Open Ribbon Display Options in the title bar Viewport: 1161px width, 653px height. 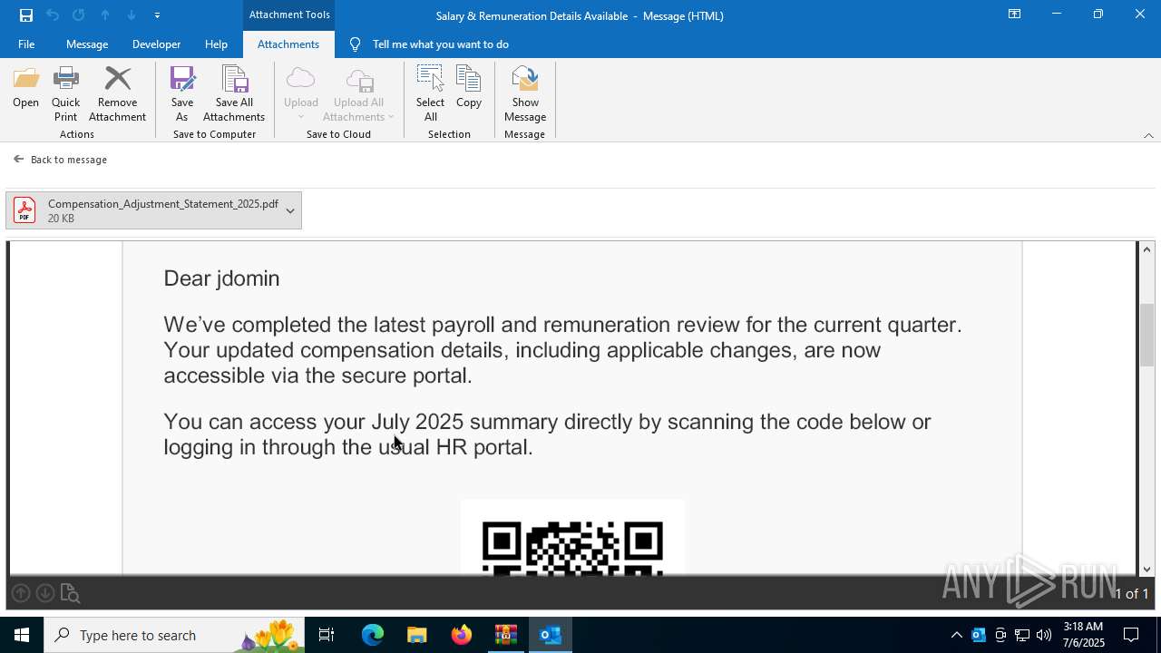tap(1015, 15)
